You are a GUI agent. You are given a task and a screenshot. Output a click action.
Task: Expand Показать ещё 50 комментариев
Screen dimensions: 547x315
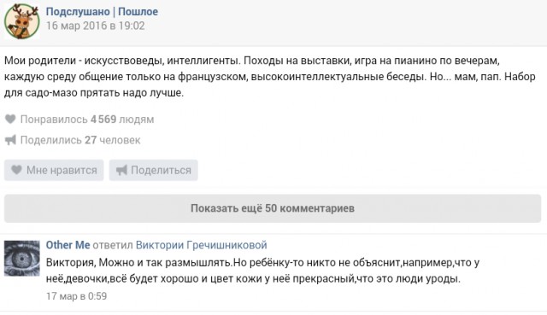point(273,208)
